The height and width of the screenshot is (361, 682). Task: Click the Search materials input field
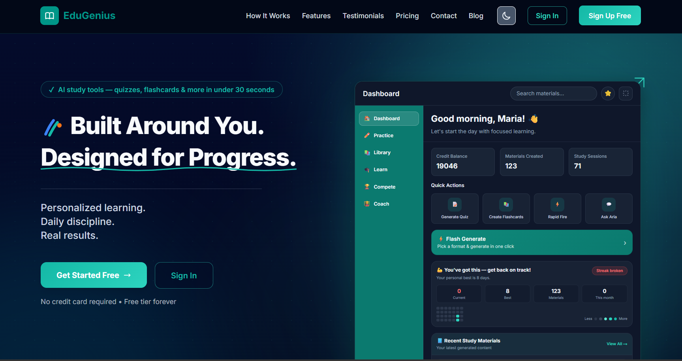click(553, 93)
